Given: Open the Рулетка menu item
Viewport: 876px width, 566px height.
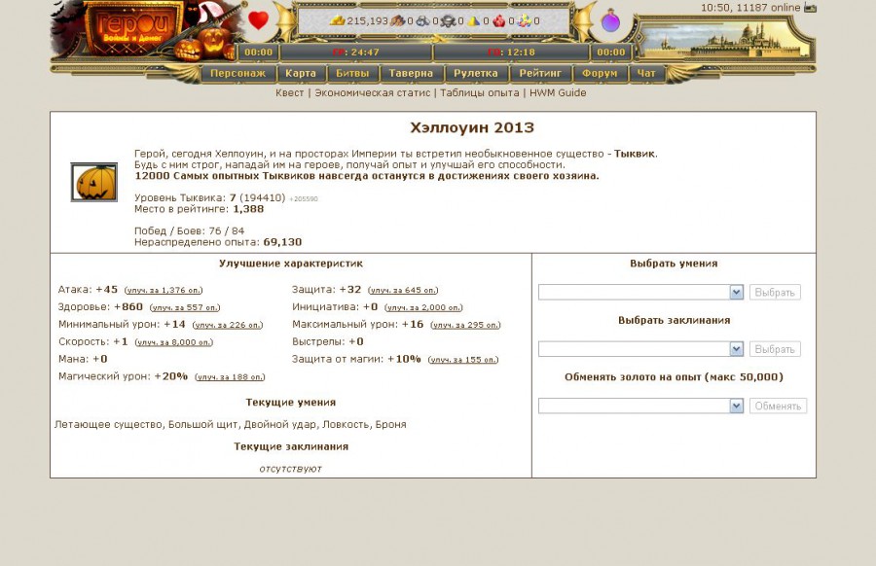Looking at the screenshot, I should 475,73.
